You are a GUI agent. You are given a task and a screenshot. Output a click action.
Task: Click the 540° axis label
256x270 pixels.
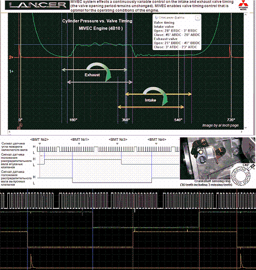[178, 120]
